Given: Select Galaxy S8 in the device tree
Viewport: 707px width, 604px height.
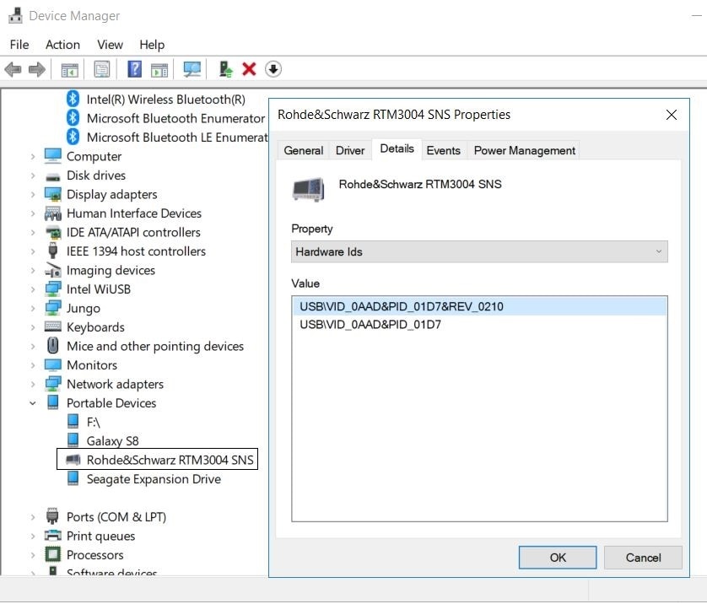Looking at the screenshot, I should point(112,441).
